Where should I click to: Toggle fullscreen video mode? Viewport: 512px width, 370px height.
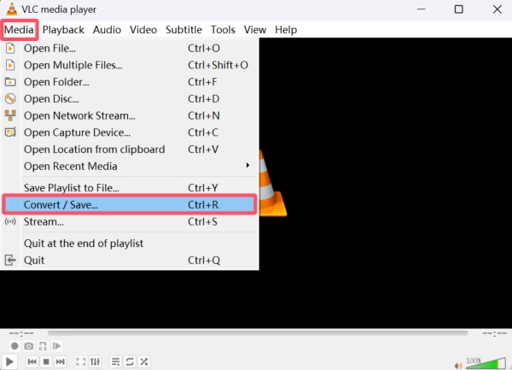81,362
